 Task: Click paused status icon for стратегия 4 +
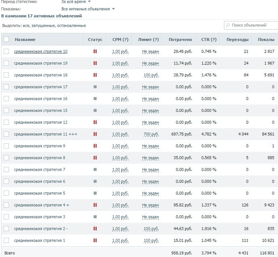click(95, 205)
